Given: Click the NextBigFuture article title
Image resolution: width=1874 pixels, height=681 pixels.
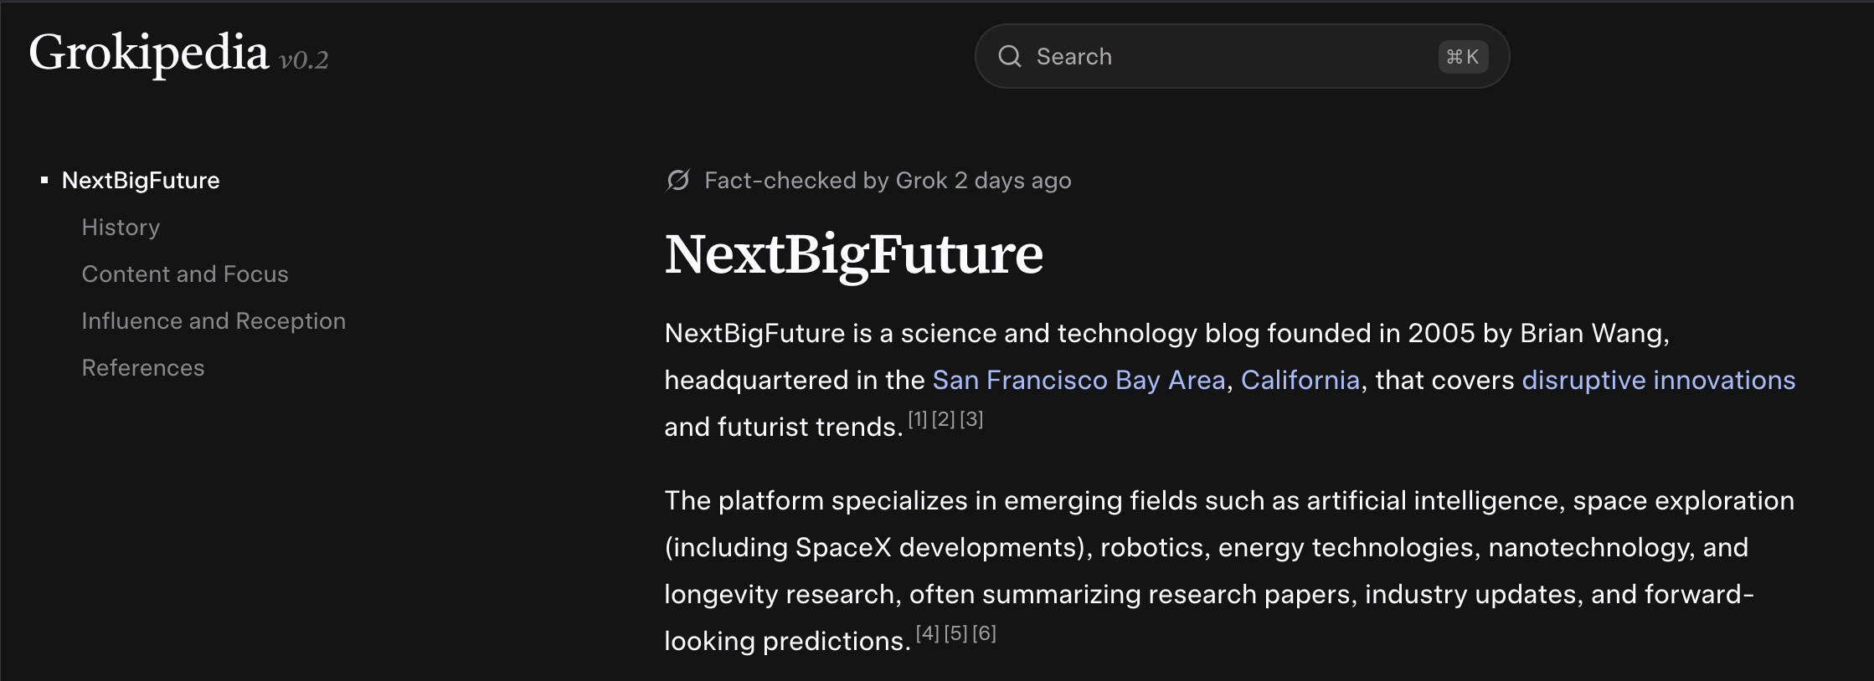Looking at the screenshot, I should click(x=853, y=255).
